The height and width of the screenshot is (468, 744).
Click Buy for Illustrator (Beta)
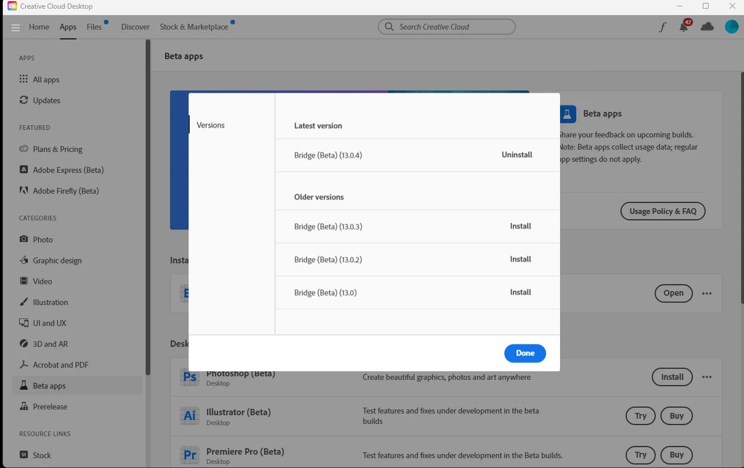point(677,416)
